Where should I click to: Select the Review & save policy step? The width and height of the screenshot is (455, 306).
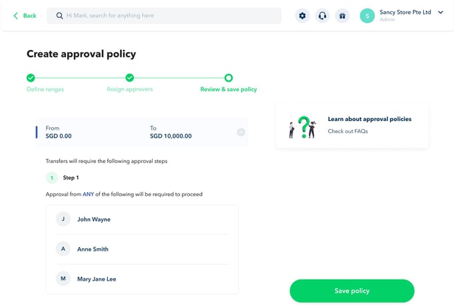tap(228, 78)
